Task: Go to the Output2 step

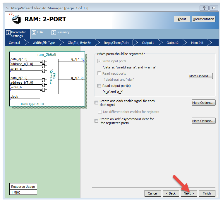Action: click(172, 43)
